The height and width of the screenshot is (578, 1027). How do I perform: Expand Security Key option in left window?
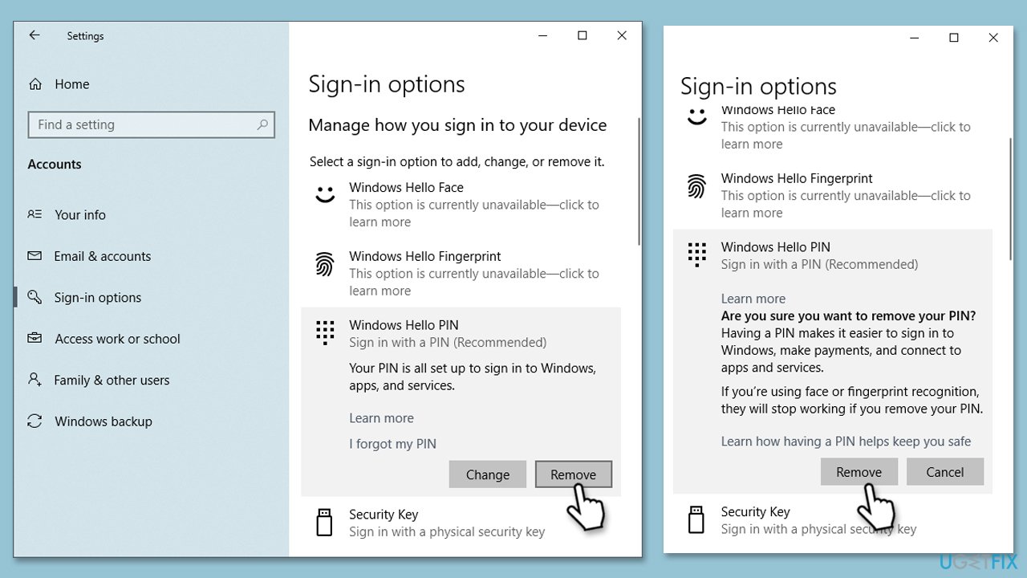pos(461,523)
